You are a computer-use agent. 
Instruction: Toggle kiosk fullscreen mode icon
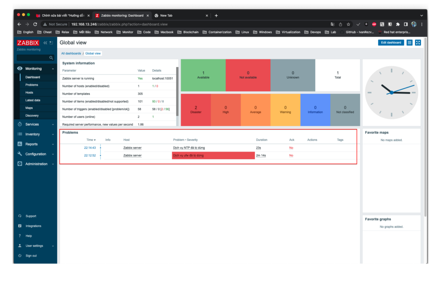[418, 43]
